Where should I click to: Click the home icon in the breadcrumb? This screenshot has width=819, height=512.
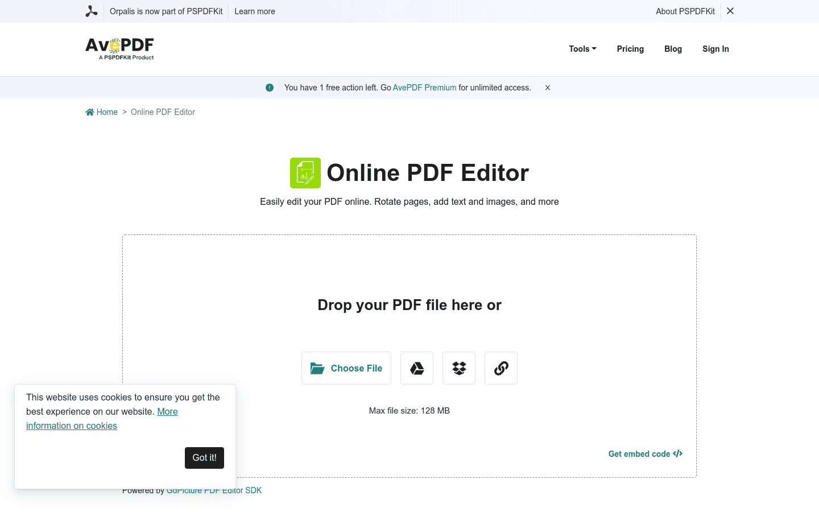89,112
